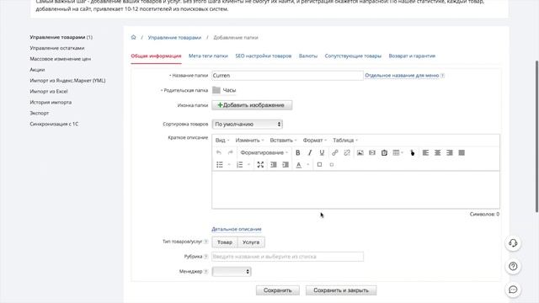This screenshot has width=539, height=303.
Task: Click the Рубрика input field
Action: point(287,257)
